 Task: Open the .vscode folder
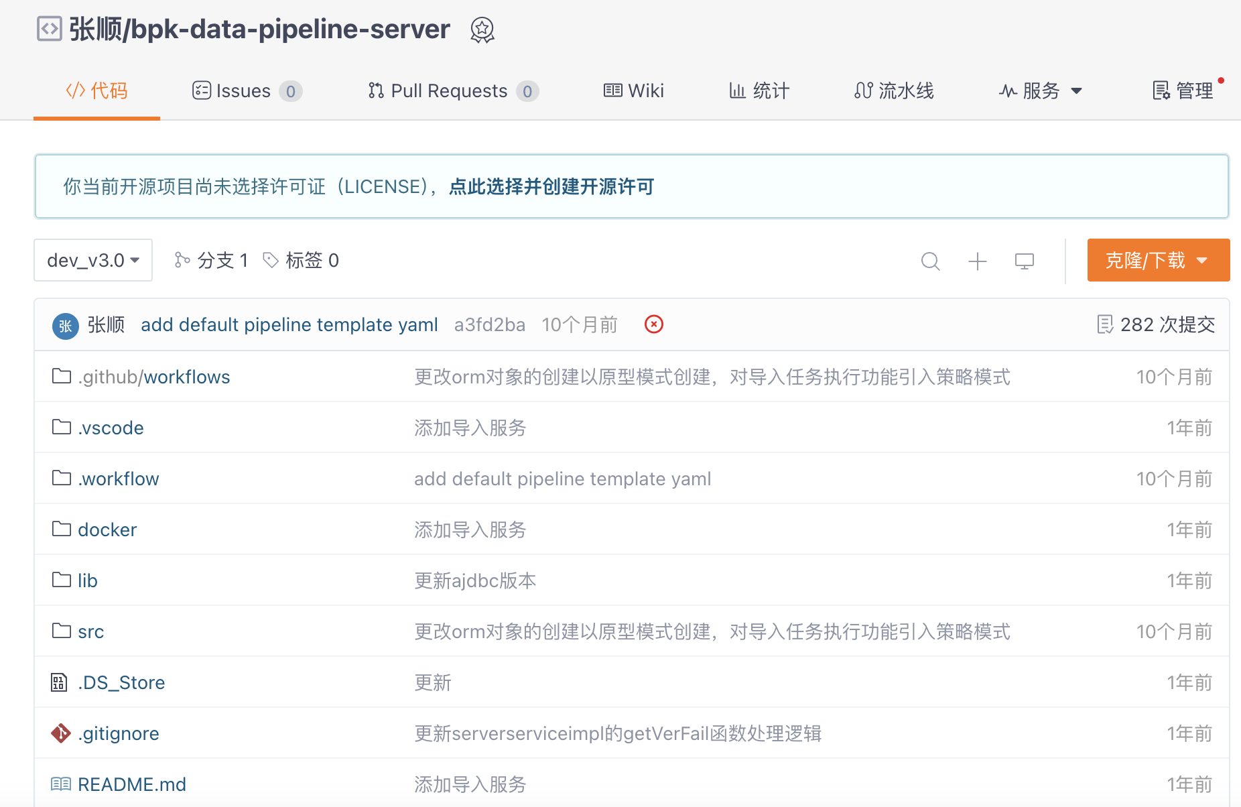coord(111,428)
